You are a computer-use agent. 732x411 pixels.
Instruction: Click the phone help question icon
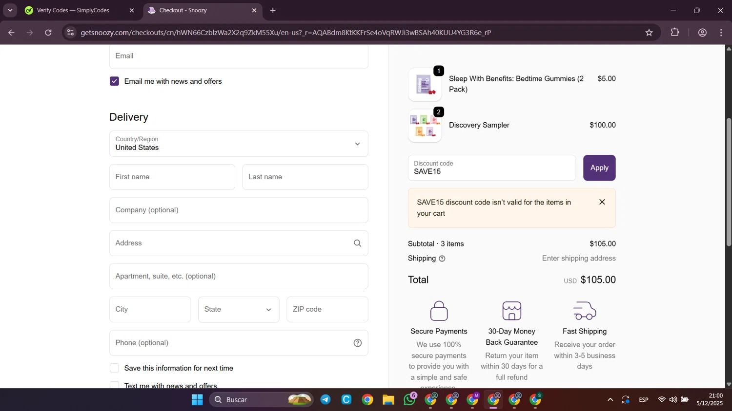(357, 343)
